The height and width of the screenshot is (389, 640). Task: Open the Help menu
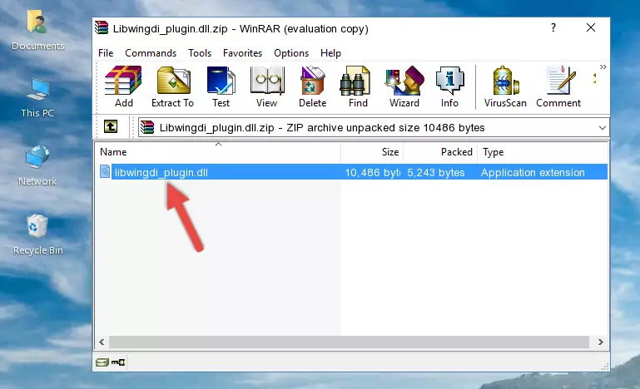pyautogui.click(x=330, y=53)
